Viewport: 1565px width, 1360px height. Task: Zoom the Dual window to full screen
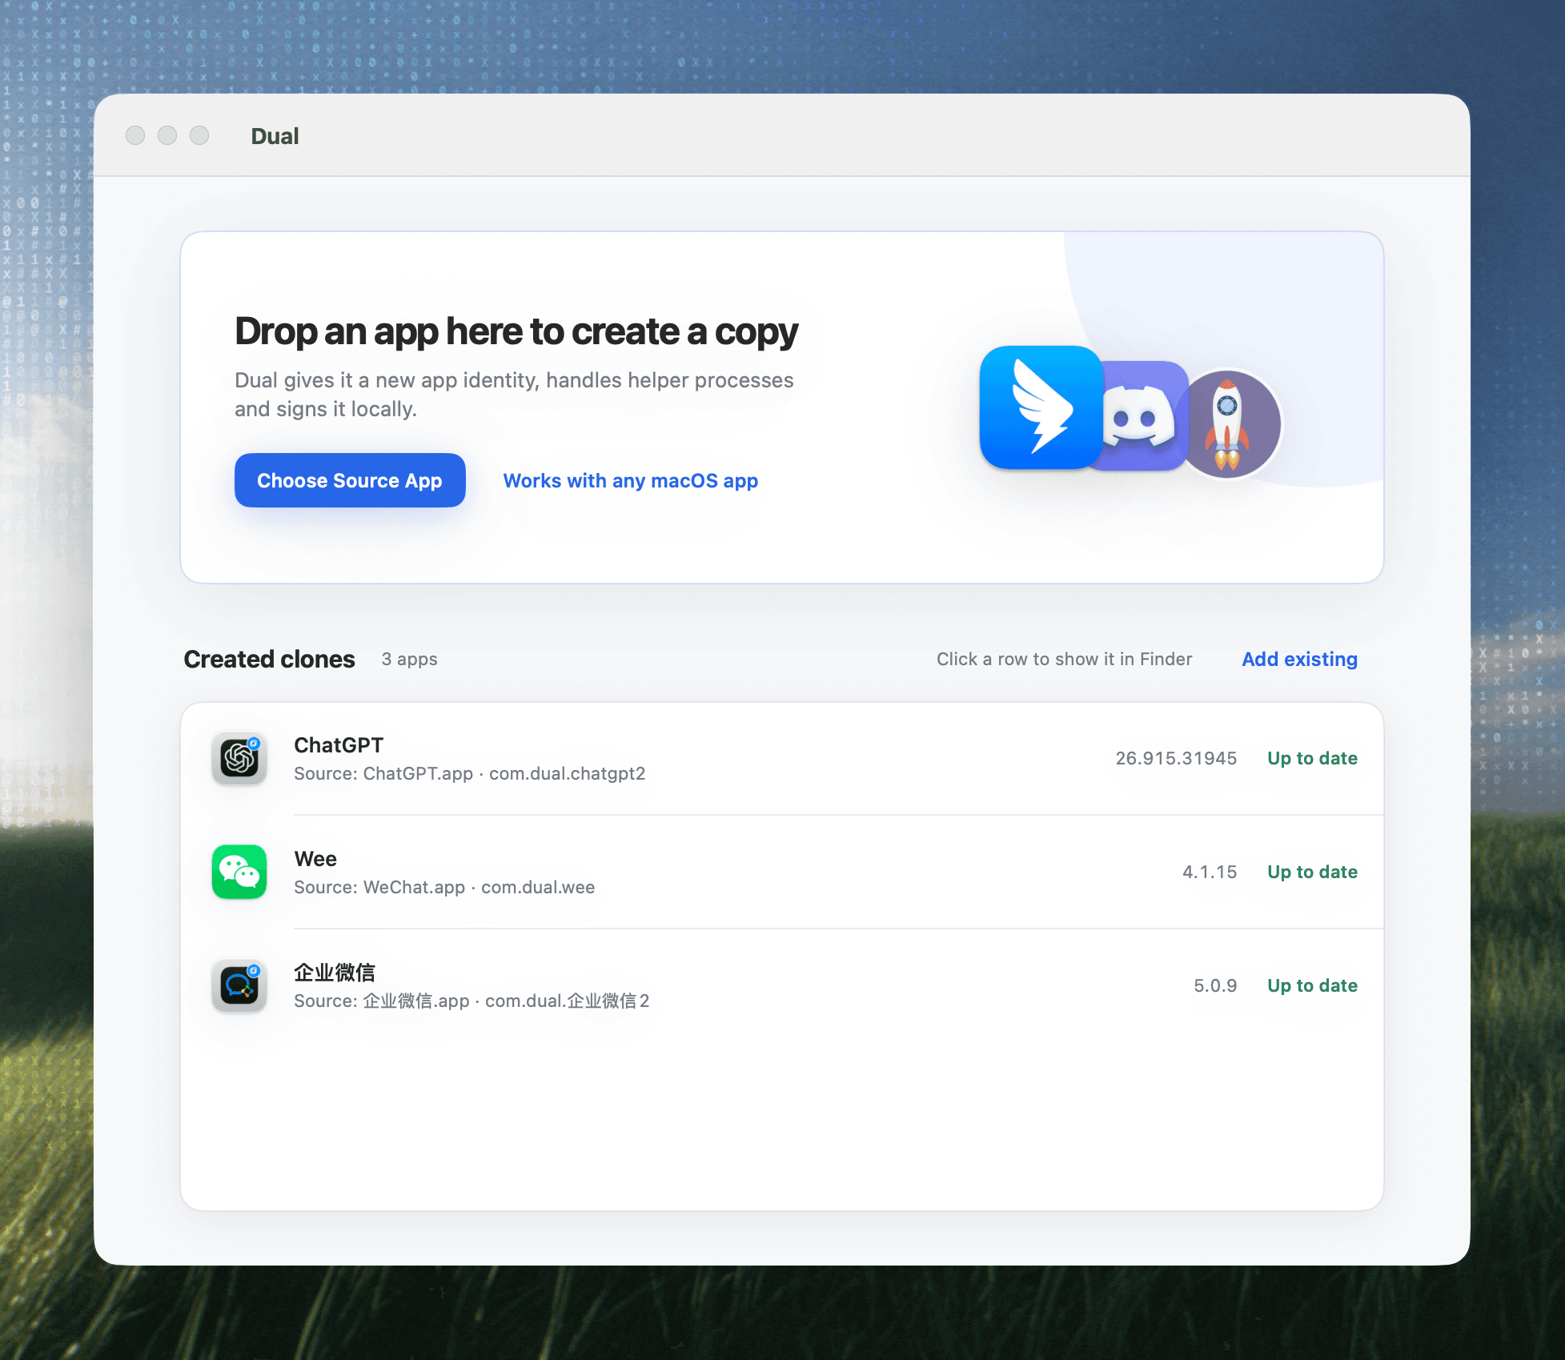click(199, 135)
